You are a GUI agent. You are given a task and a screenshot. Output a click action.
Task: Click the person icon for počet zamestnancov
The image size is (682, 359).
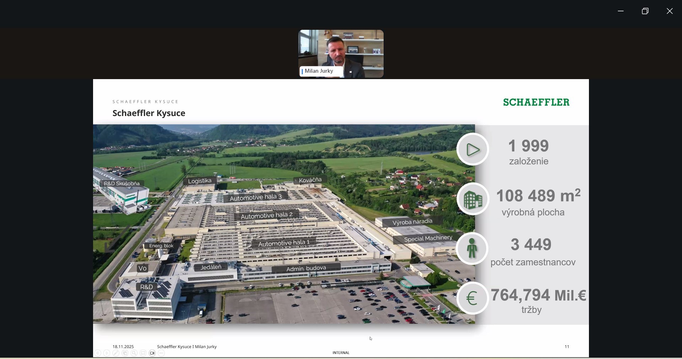coord(472,249)
